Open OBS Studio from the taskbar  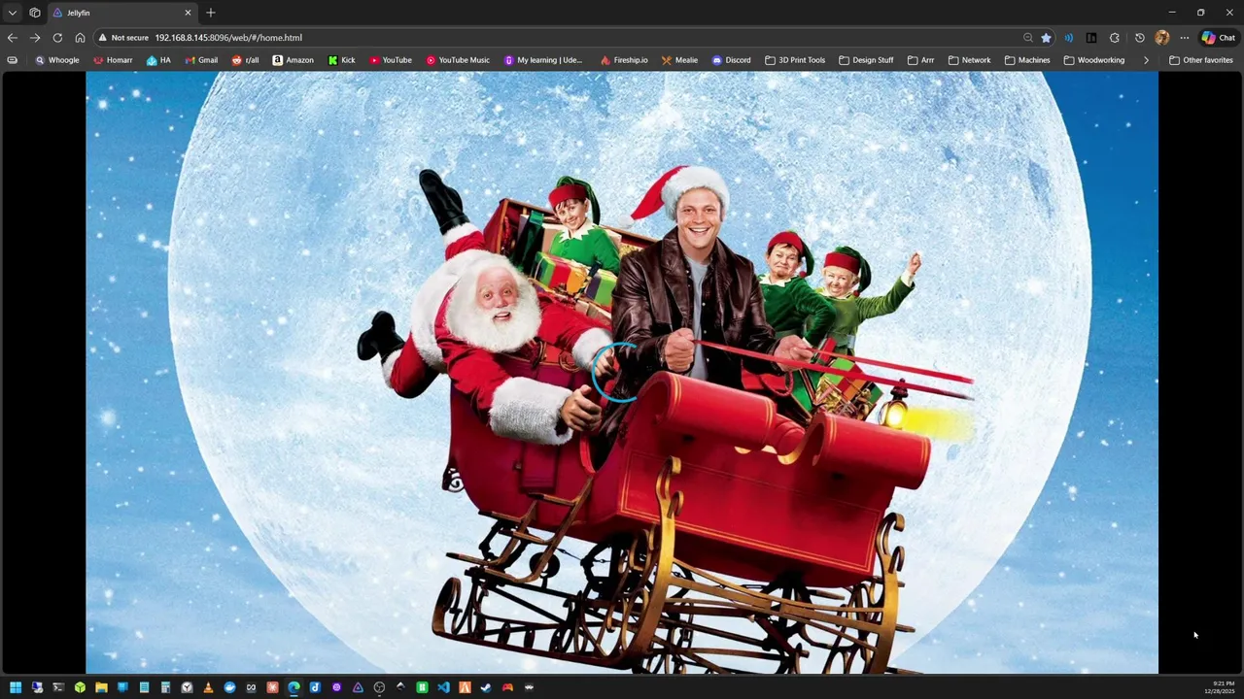(379, 687)
